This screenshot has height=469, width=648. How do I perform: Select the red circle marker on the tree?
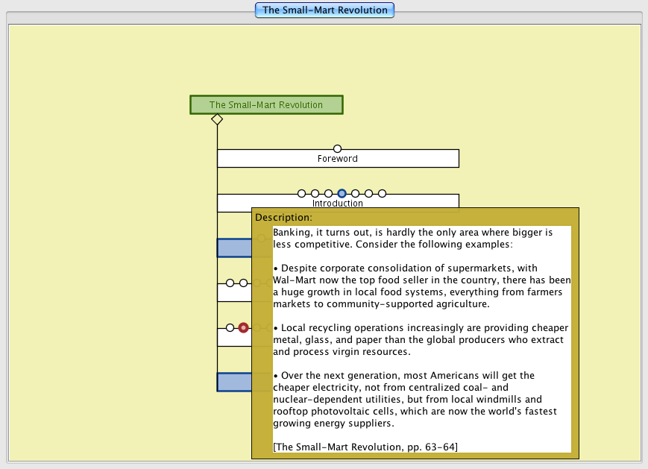[243, 327]
